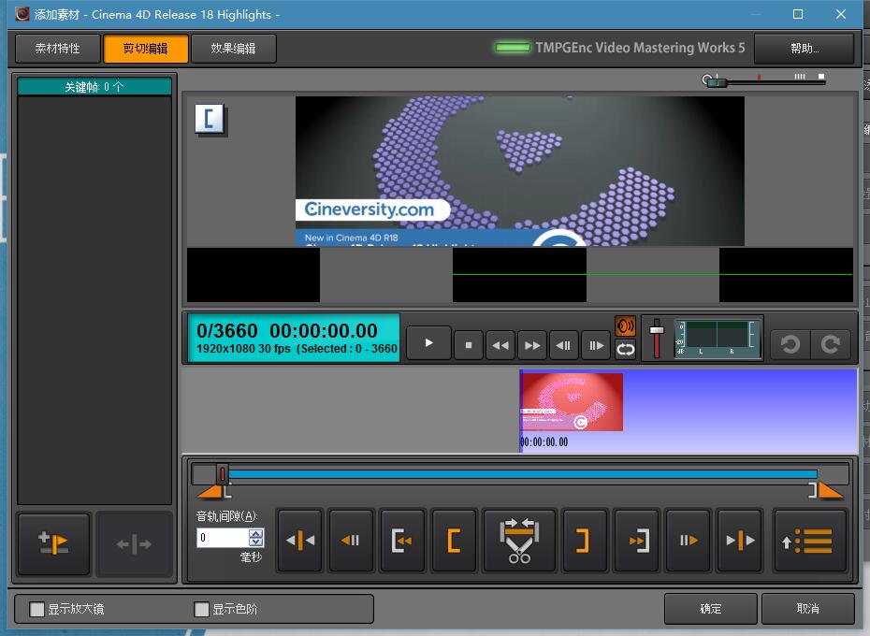Jump to previous keyframe orange icon

click(x=300, y=540)
